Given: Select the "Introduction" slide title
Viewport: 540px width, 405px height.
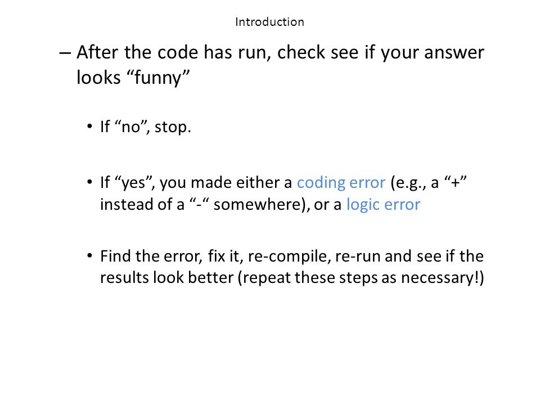Looking at the screenshot, I should click(x=269, y=22).
